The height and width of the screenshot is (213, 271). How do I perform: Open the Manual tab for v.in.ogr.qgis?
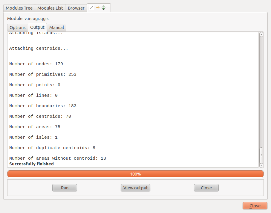click(x=56, y=28)
